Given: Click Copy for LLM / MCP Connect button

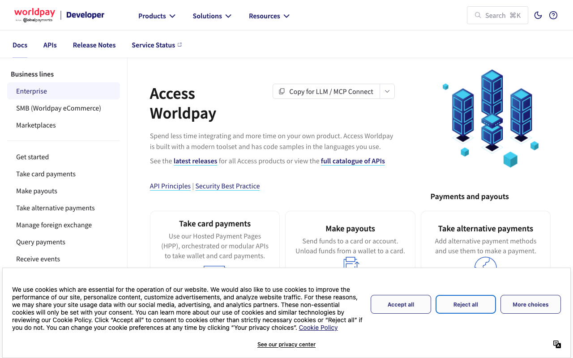Looking at the screenshot, I should 326,91.
